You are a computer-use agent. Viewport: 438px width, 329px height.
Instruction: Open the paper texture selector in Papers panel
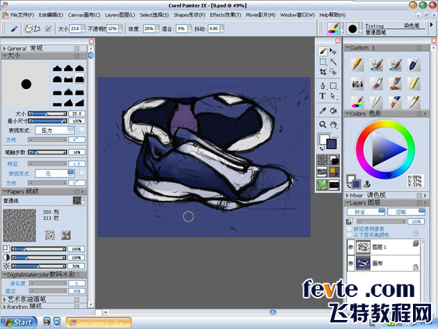[x=78, y=200]
